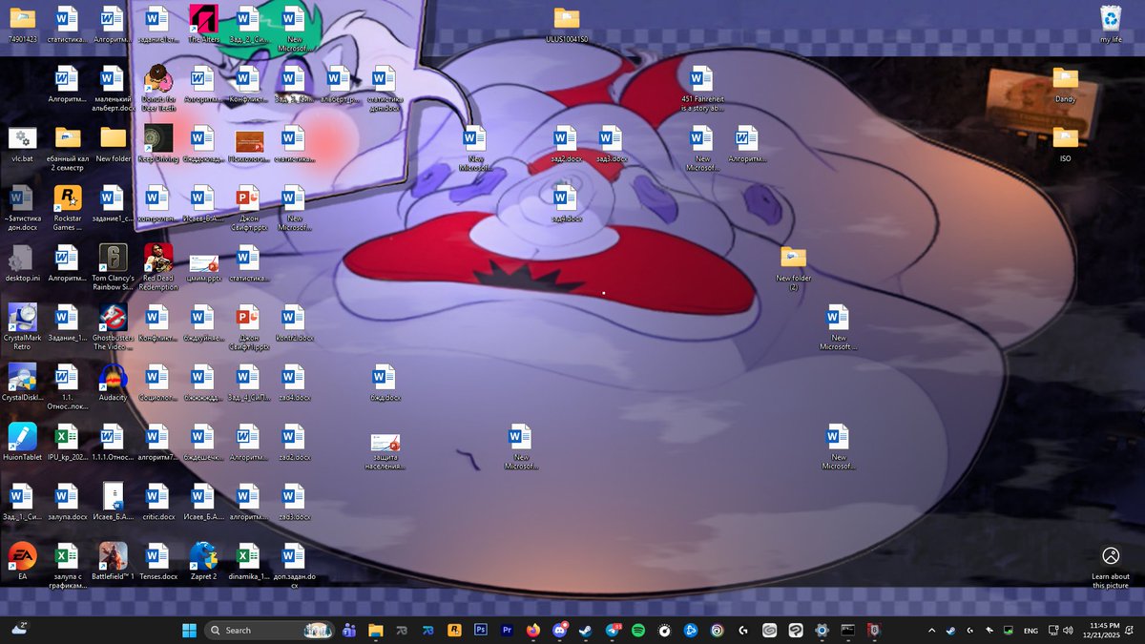Select the desktop.ini file
This screenshot has width=1145, height=644.
[21, 263]
